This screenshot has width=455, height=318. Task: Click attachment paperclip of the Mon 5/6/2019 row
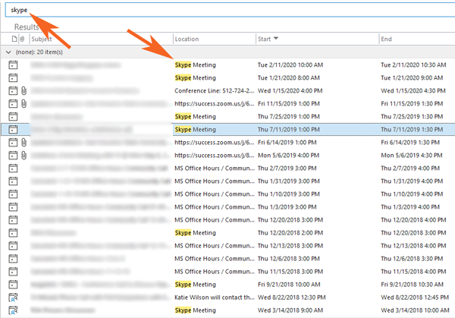point(24,156)
